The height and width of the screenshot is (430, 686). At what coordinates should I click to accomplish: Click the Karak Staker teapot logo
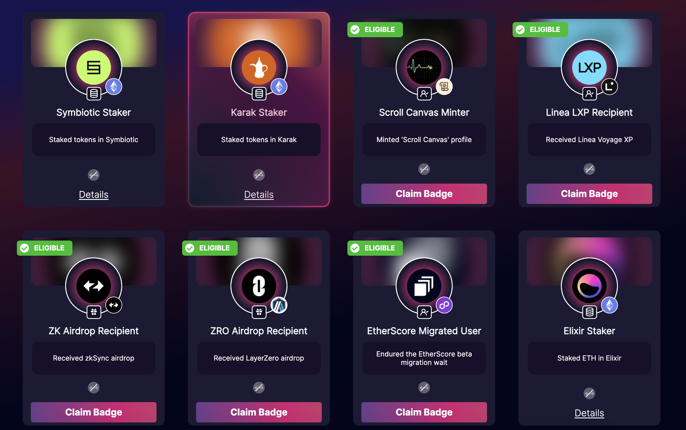[259, 67]
